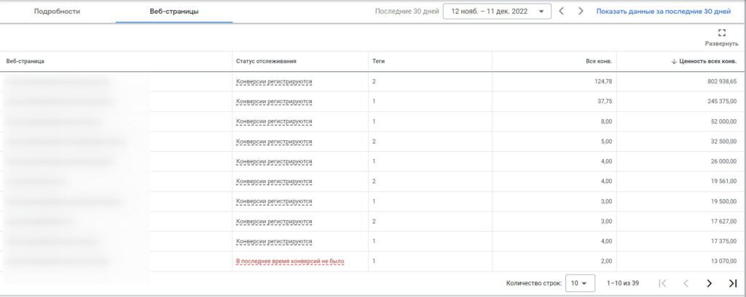Click the red 'В последнее время конверсий не было' status
746x297 pixels.
click(290, 261)
